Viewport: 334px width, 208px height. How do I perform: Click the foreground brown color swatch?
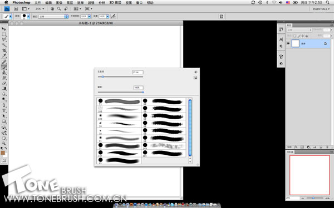pyautogui.click(x=3, y=153)
